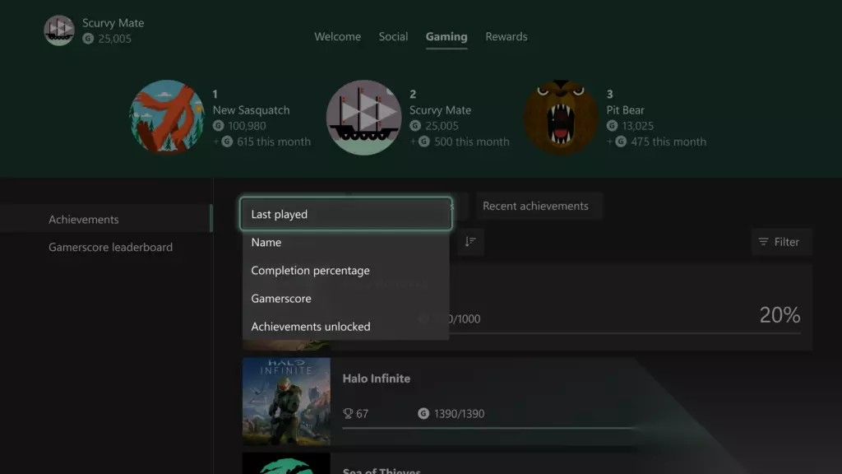Viewport: 842px width, 474px height.
Task: Sort by Gamerscore option
Action: point(346,298)
